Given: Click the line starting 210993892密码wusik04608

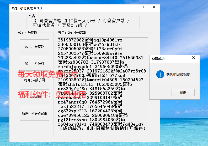Looking at the screenshot, I should click(x=100, y=80).
